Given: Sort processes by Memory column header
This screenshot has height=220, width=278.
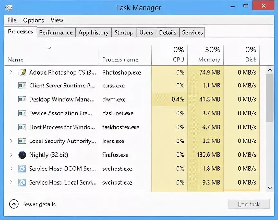Looking at the screenshot, I should tap(209, 55).
